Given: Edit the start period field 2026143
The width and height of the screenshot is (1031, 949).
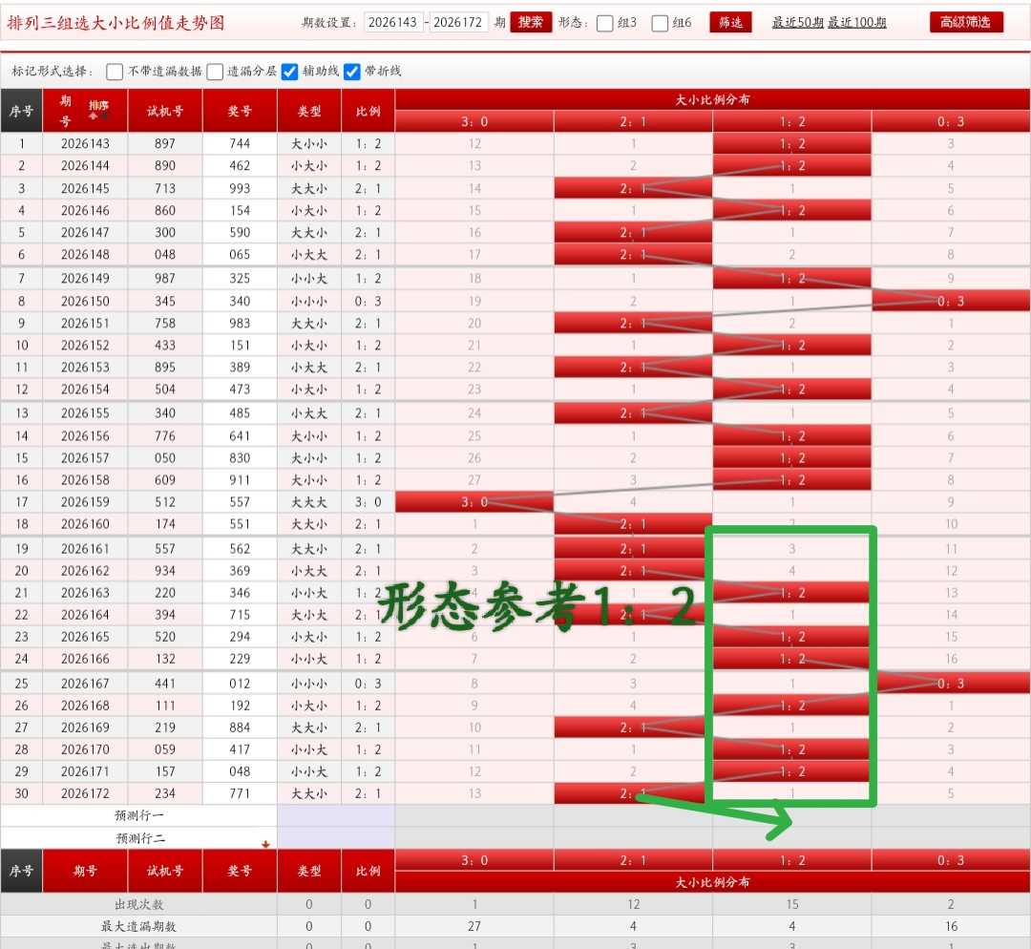Looking at the screenshot, I should tap(393, 22).
